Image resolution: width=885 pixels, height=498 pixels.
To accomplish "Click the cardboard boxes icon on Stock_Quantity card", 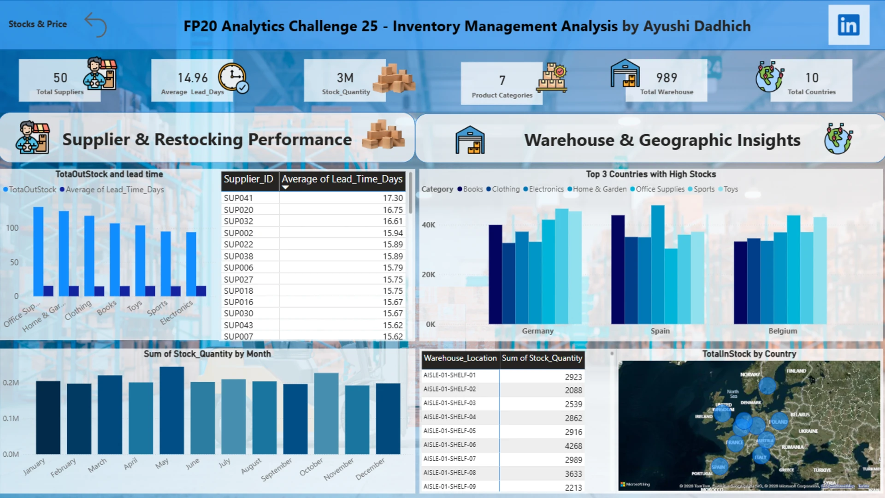I will 393,78.
